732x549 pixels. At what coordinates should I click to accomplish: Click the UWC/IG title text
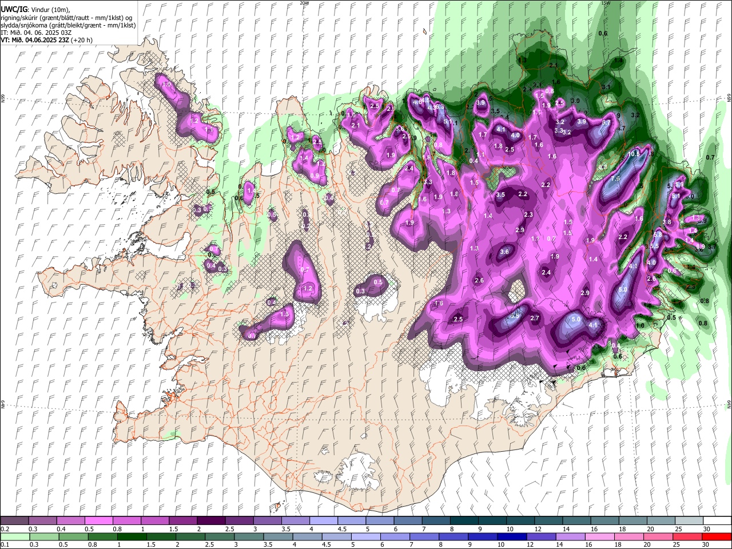pyautogui.click(x=13, y=10)
